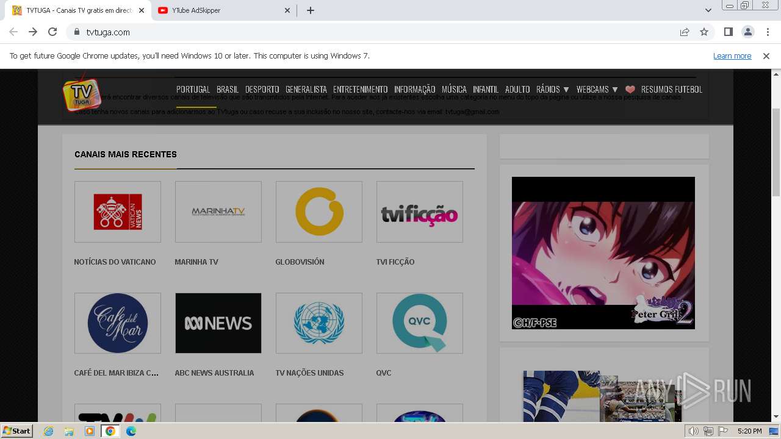The width and height of the screenshot is (781, 439).
Task: Open File Explorer from the taskbar
Action: (69, 431)
